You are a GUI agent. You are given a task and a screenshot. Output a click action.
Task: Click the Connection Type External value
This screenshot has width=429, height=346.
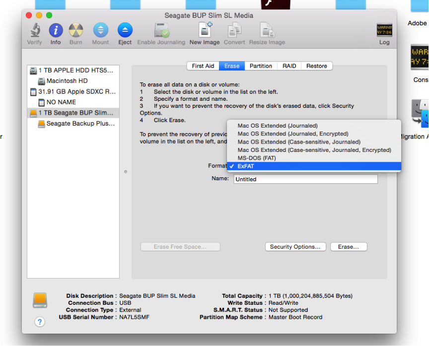[130, 310]
